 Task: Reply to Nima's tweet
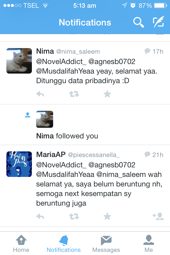40,94
